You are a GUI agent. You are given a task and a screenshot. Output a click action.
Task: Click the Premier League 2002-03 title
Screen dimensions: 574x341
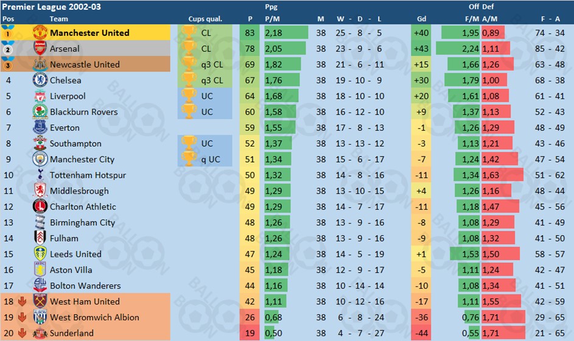(52, 7)
